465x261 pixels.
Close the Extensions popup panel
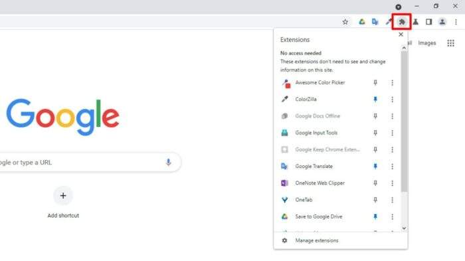click(x=401, y=35)
